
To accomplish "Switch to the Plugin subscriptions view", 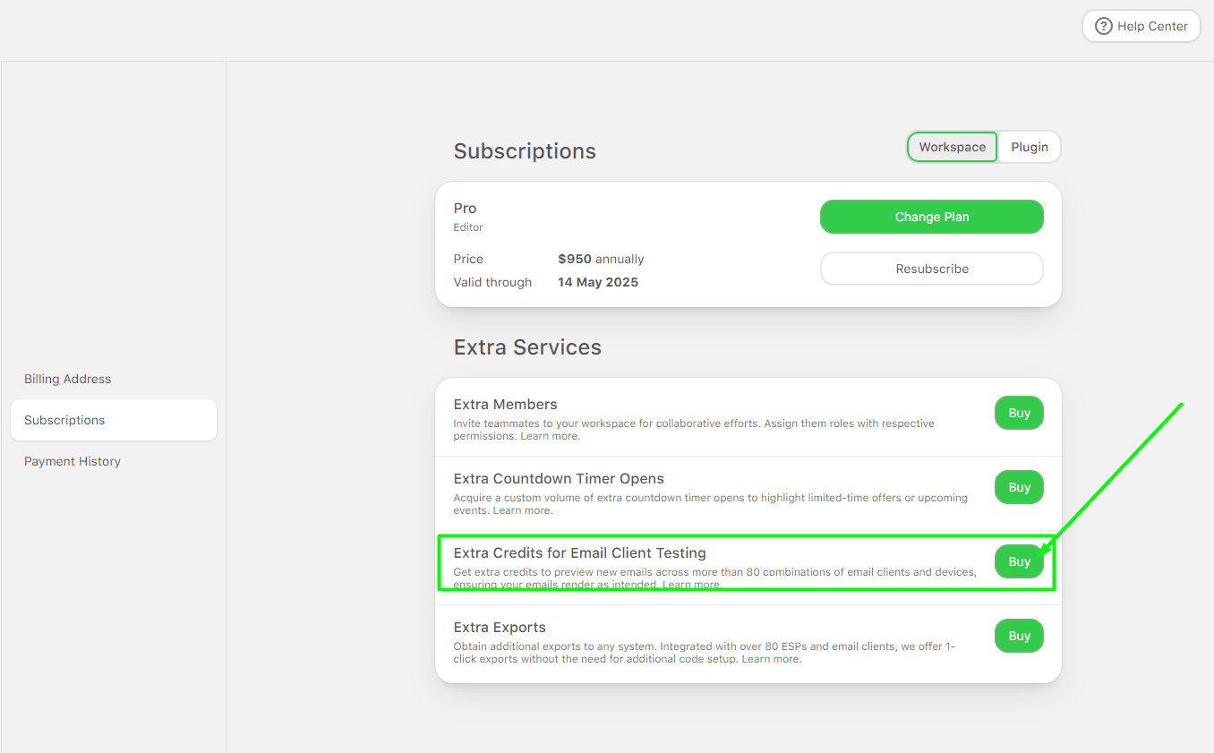I will pyautogui.click(x=1029, y=148).
